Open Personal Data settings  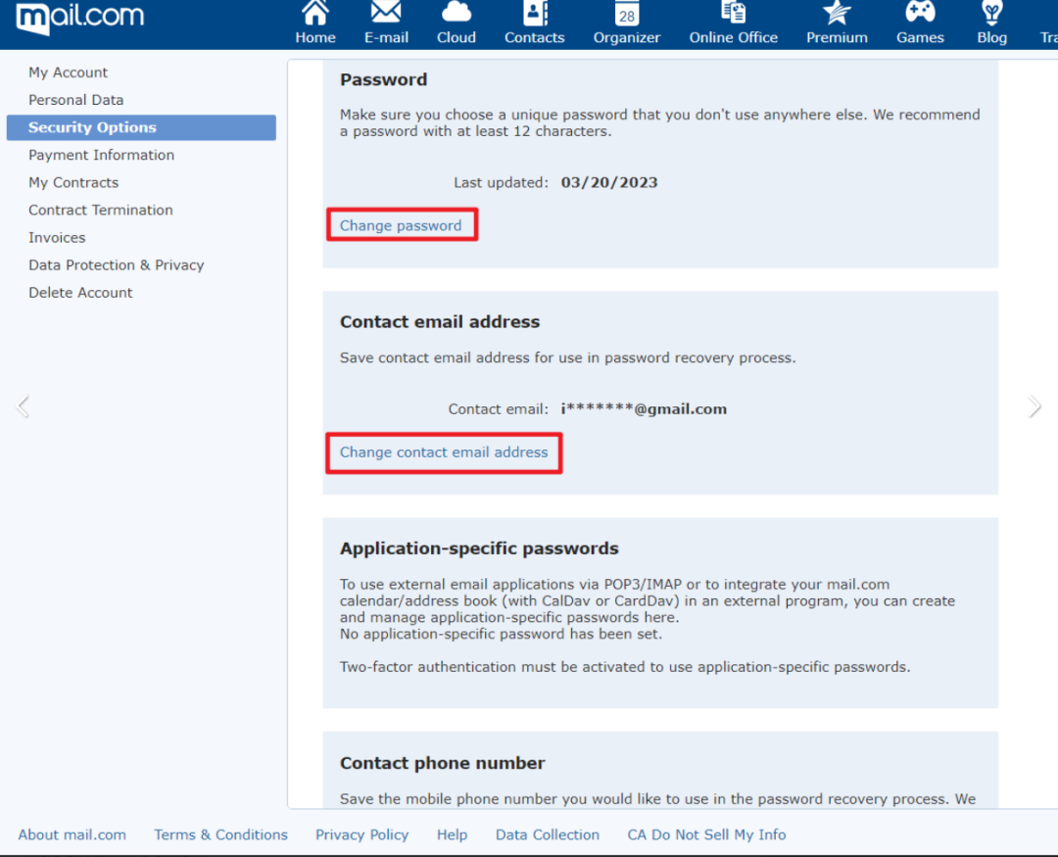[76, 100]
